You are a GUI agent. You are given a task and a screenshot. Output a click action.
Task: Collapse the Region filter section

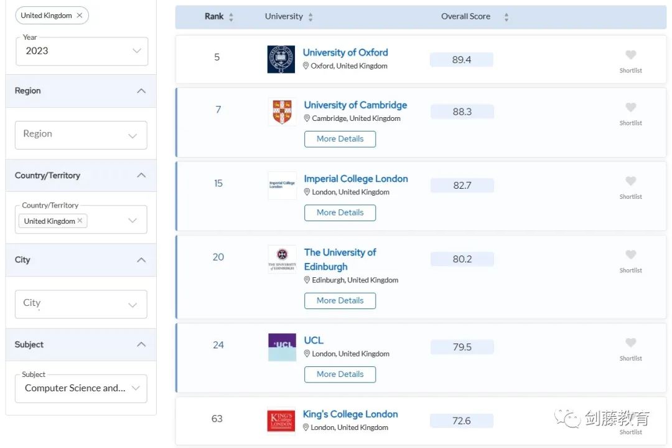[141, 91]
